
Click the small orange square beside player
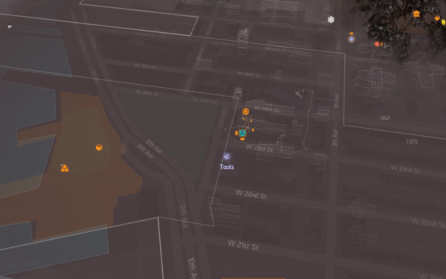(x=253, y=130)
